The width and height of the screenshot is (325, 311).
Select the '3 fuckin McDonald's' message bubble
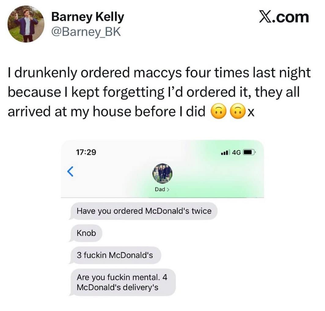[x=115, y=255]
